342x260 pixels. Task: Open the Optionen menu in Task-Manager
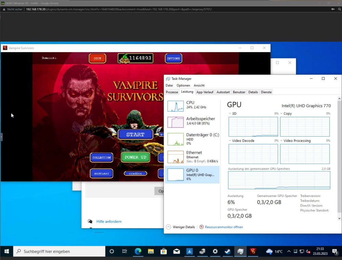pos(183,85)
